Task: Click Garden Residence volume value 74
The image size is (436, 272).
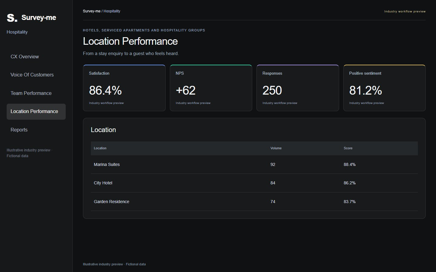Action: [273, 202]
